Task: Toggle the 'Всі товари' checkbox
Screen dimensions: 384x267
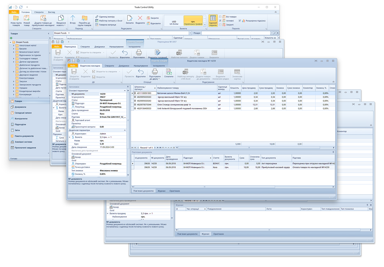Action: [x=220, y=17]
